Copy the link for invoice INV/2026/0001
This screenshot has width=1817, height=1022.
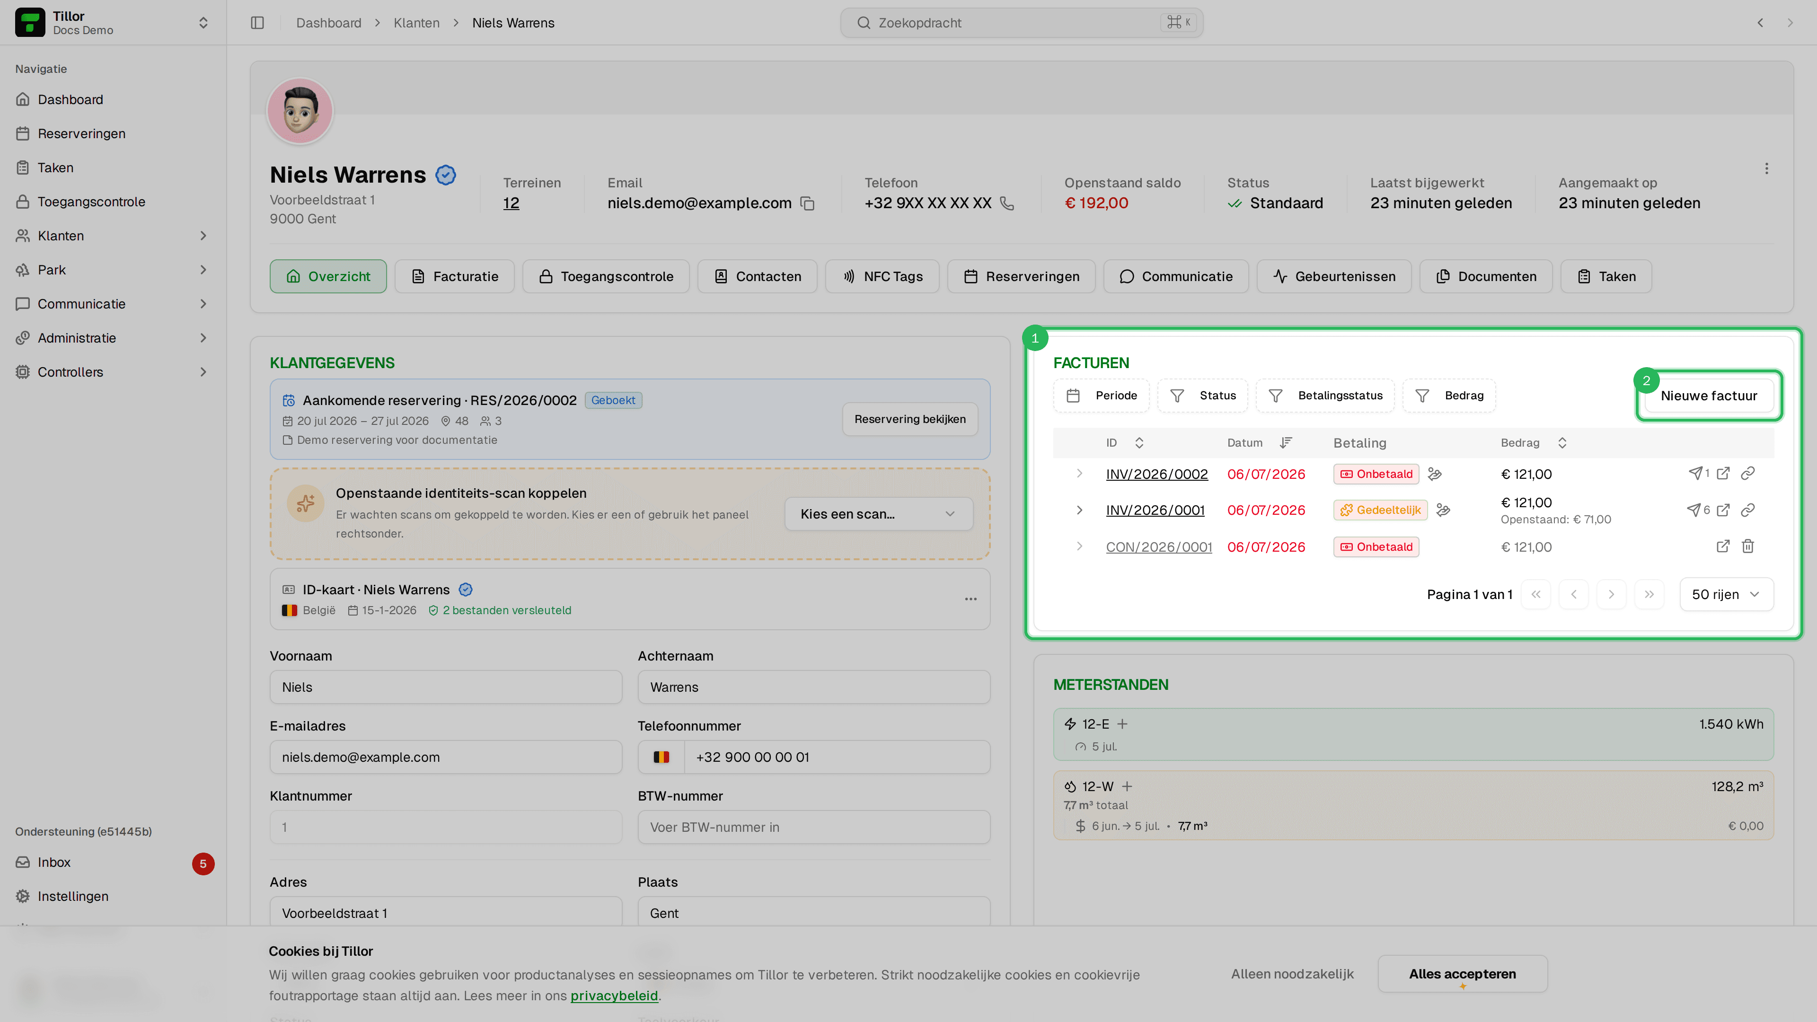tap(1747, 510)
